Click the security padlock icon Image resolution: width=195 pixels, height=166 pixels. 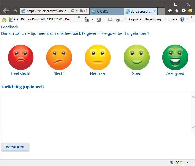tap(81, 11)
